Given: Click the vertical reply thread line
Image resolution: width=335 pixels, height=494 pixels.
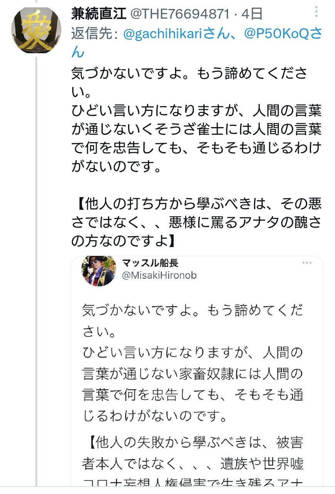Looking at the screenshot, I should tap(36, 270).
